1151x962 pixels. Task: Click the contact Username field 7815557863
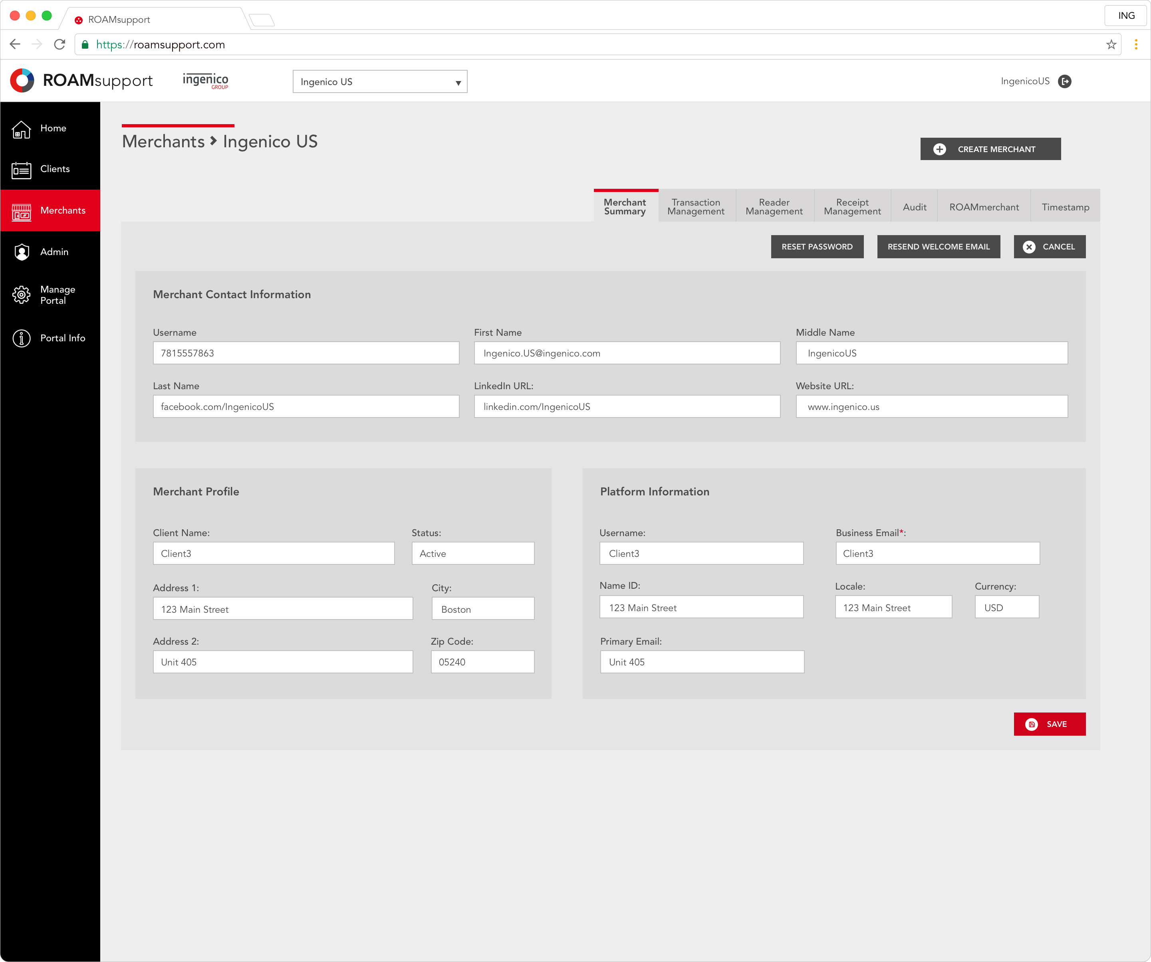[x=306, y=353]
